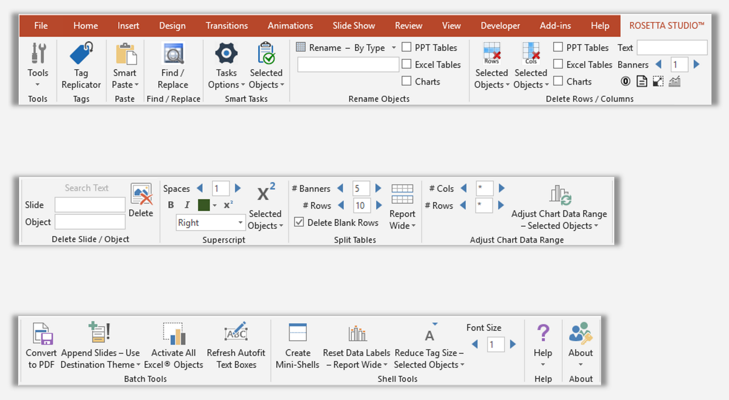The width and height of the screenshot is (729, 400).
Task: Click the Object search text field
Action: click(x=90, y=222)
